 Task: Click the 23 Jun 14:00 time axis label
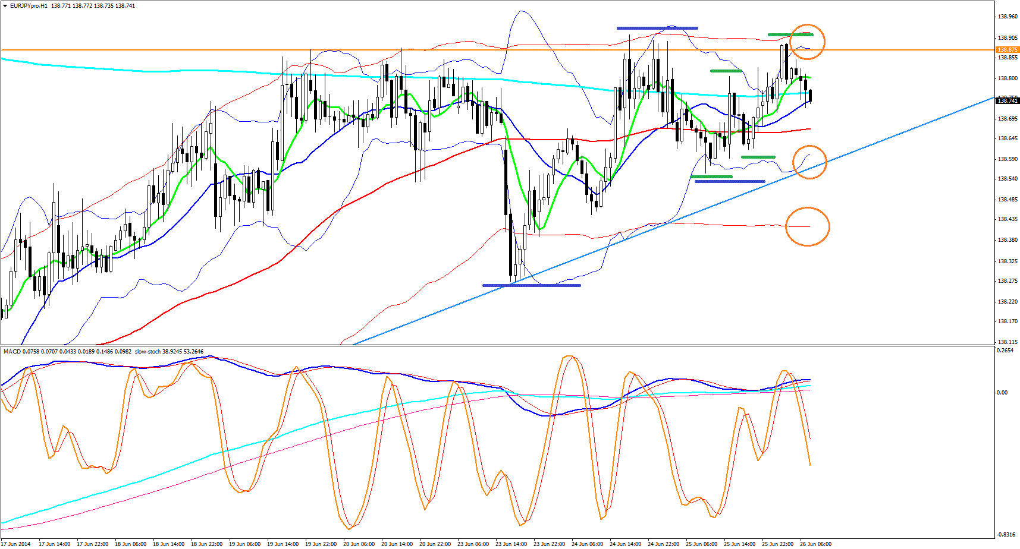[511, 544]
